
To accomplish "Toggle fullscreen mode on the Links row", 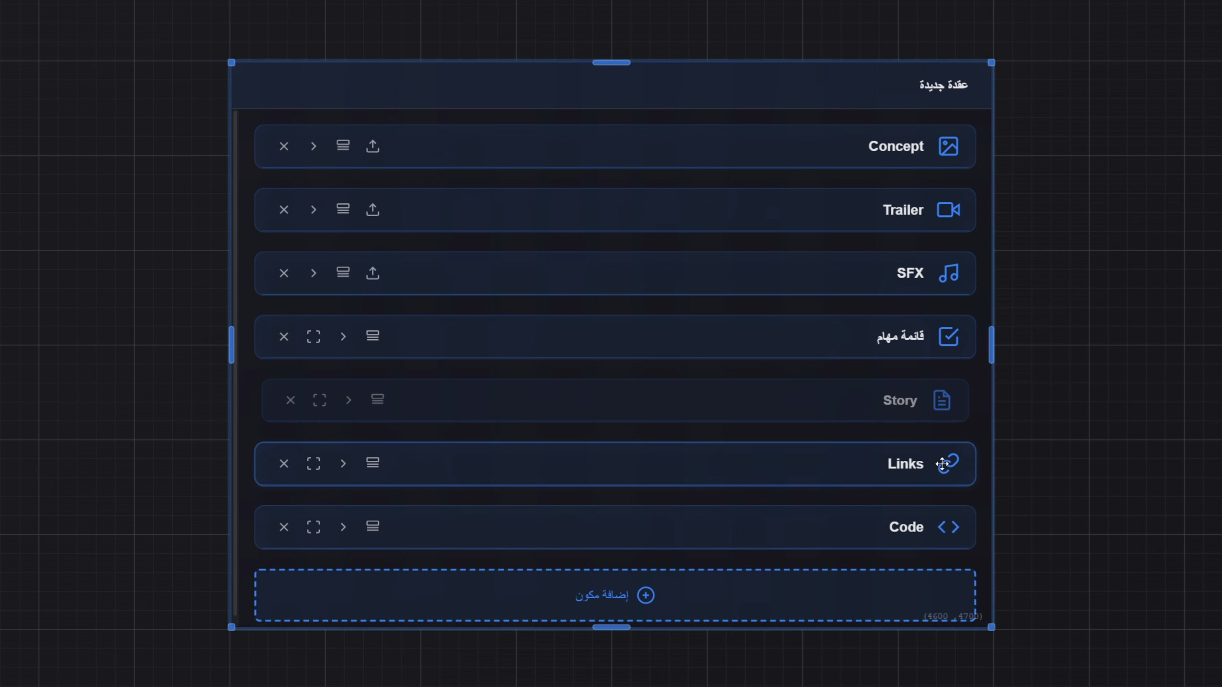I will click(x=314, y=464).
